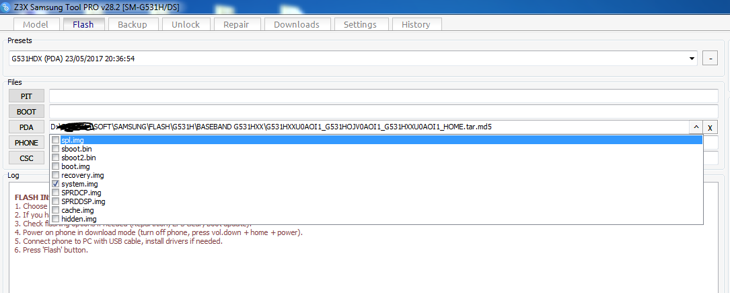Viewport: 730px width, 293px height.
Task: Click the BOOT file path field
Action: (x=384, y=112)
